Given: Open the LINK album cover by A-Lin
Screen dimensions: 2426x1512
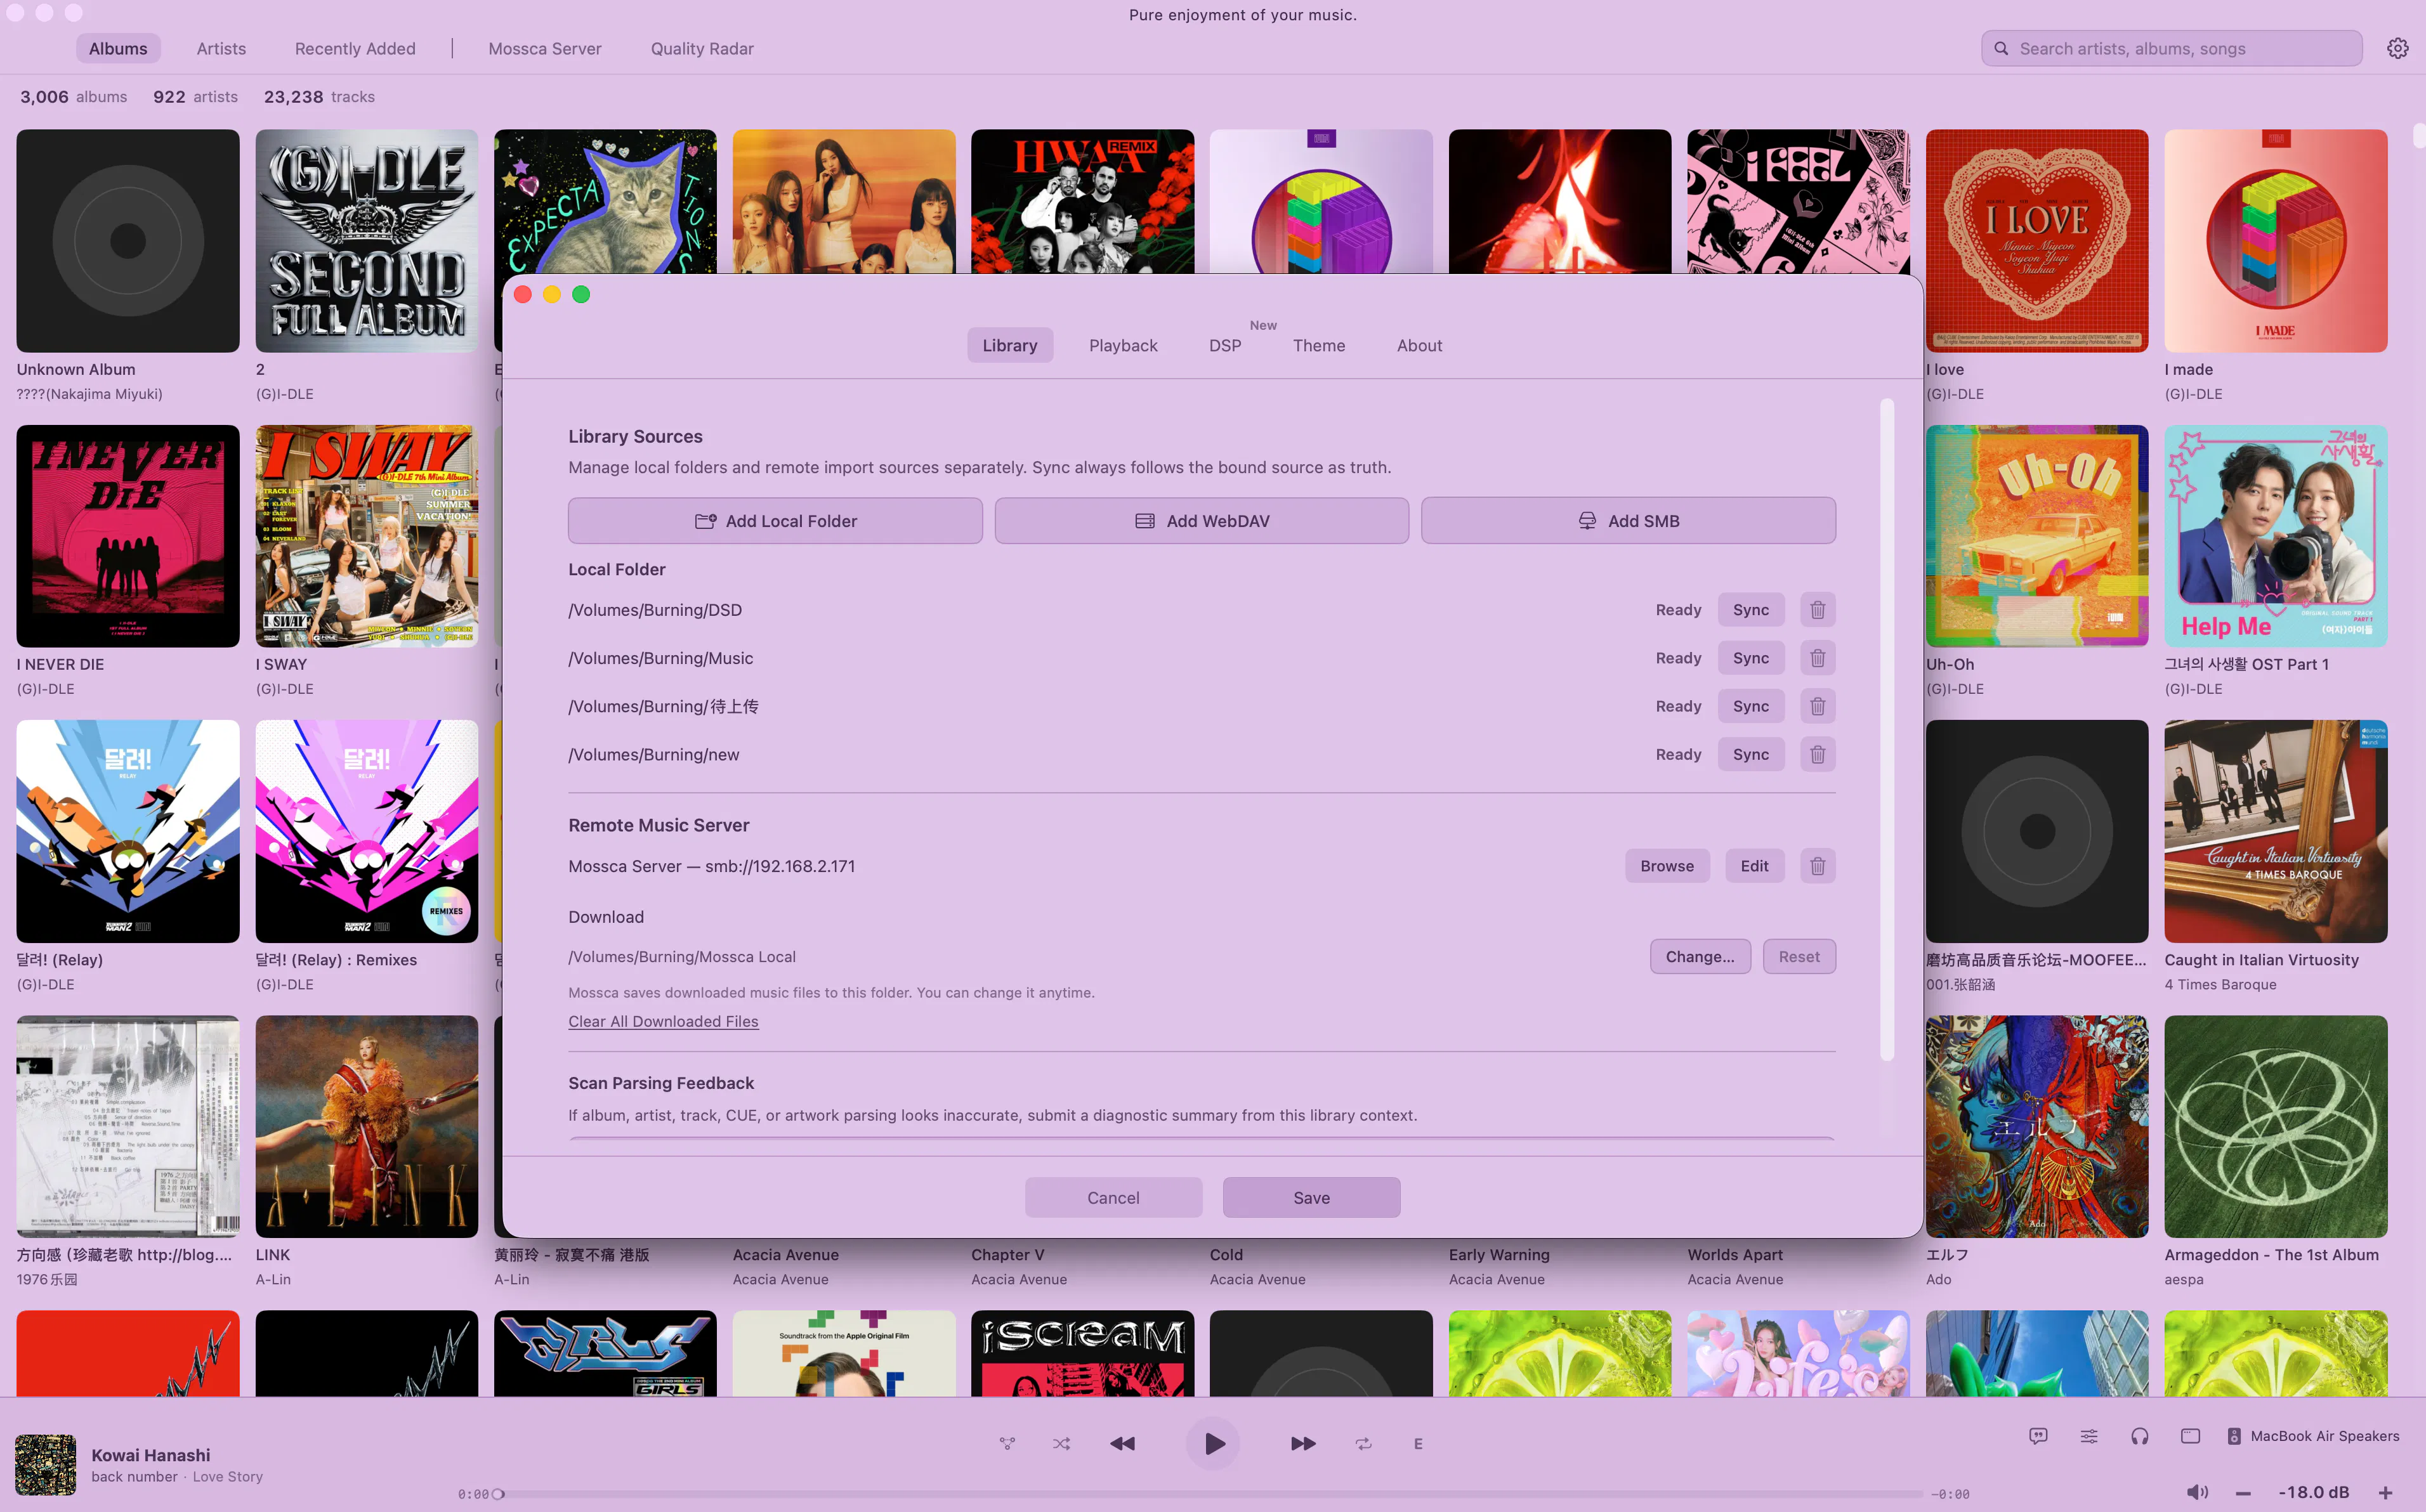Looking at the screenshot, I should tap(367, 1127).
